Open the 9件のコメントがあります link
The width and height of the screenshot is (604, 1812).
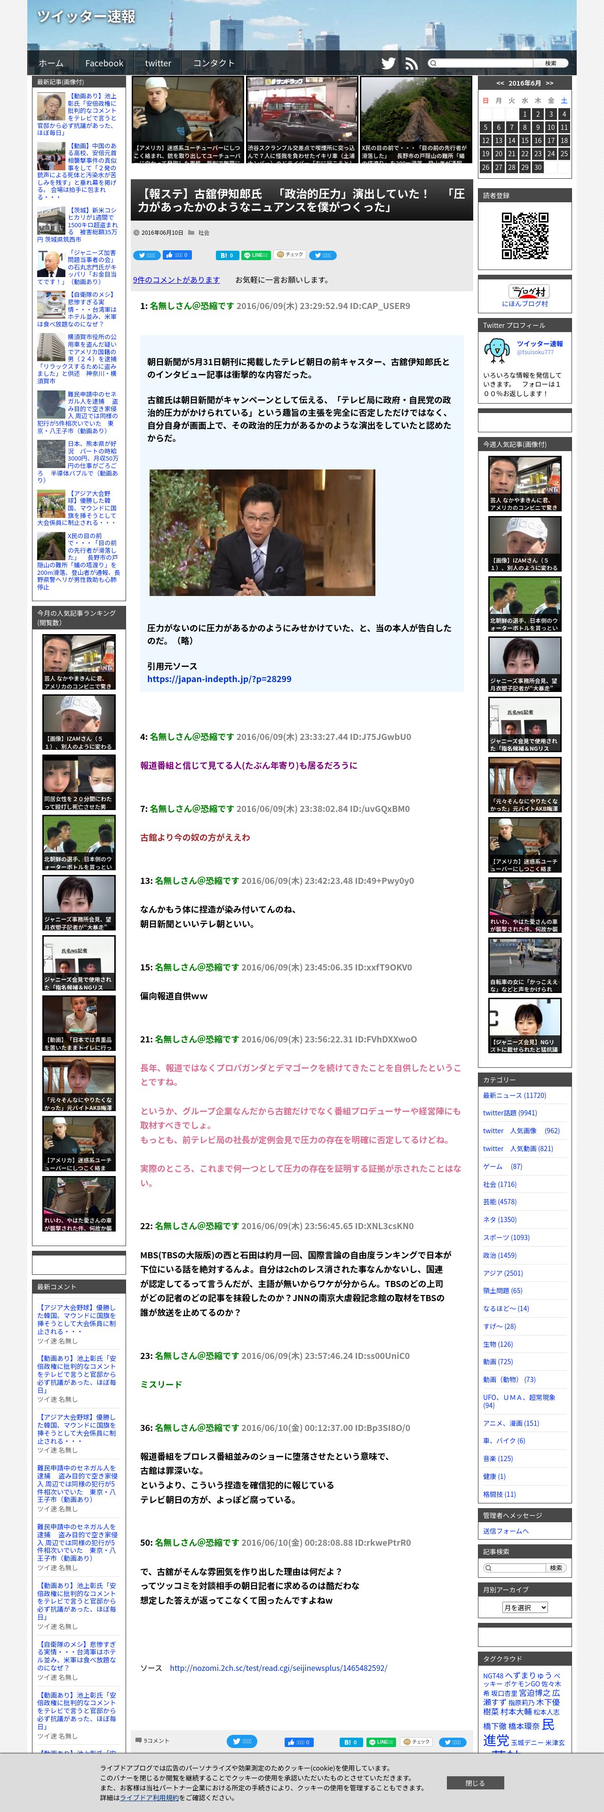176,280
